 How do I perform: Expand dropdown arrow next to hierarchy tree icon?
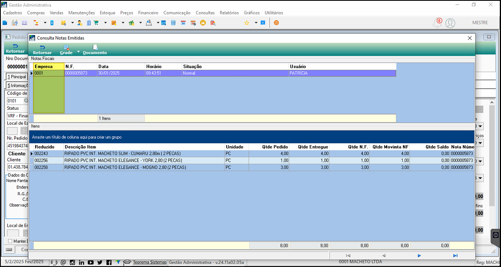tap(45, 23)
